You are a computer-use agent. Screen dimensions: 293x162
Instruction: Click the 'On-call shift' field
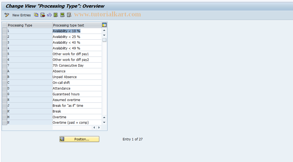point(77,83)
